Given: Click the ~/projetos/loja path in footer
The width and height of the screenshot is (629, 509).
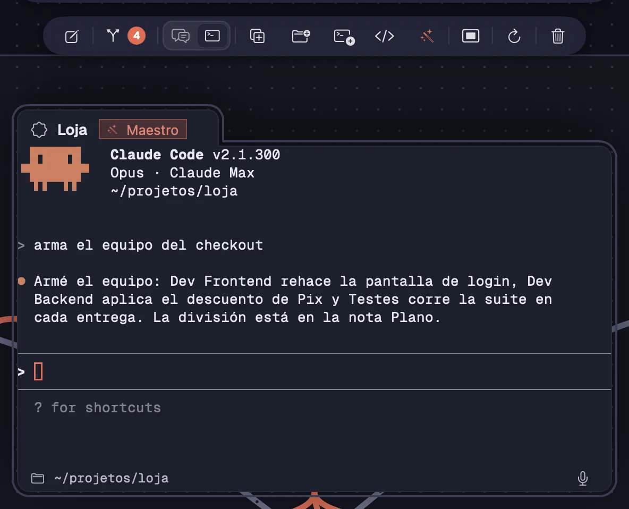Looking at the screenshot, I should pos(112,478).
